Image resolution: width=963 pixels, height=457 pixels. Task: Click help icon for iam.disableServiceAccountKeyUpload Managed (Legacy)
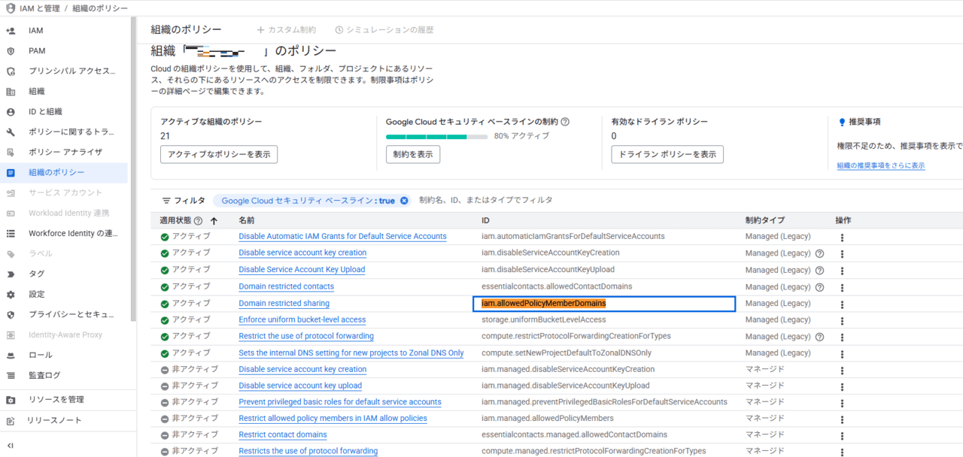(x=819, y=270)
